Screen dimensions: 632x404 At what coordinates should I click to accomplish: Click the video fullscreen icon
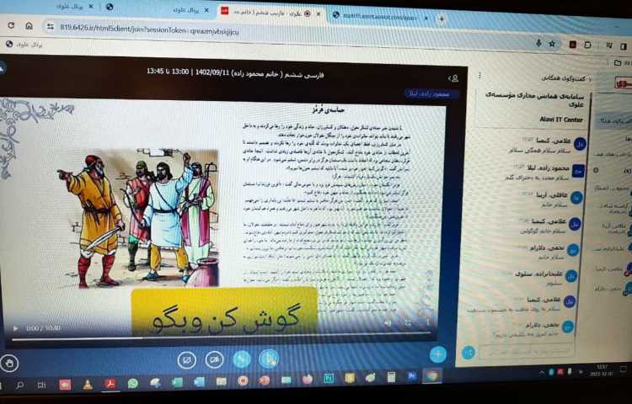[x=408, y=322]
